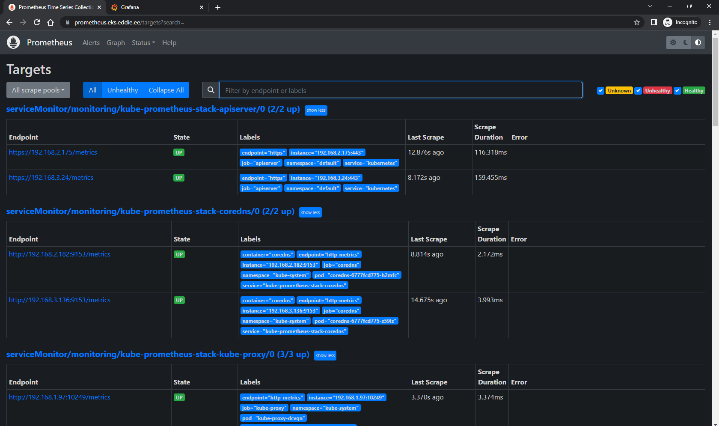Open All scrape pools dropdown
The image size is (719, 426).
(x=38, y=90)
